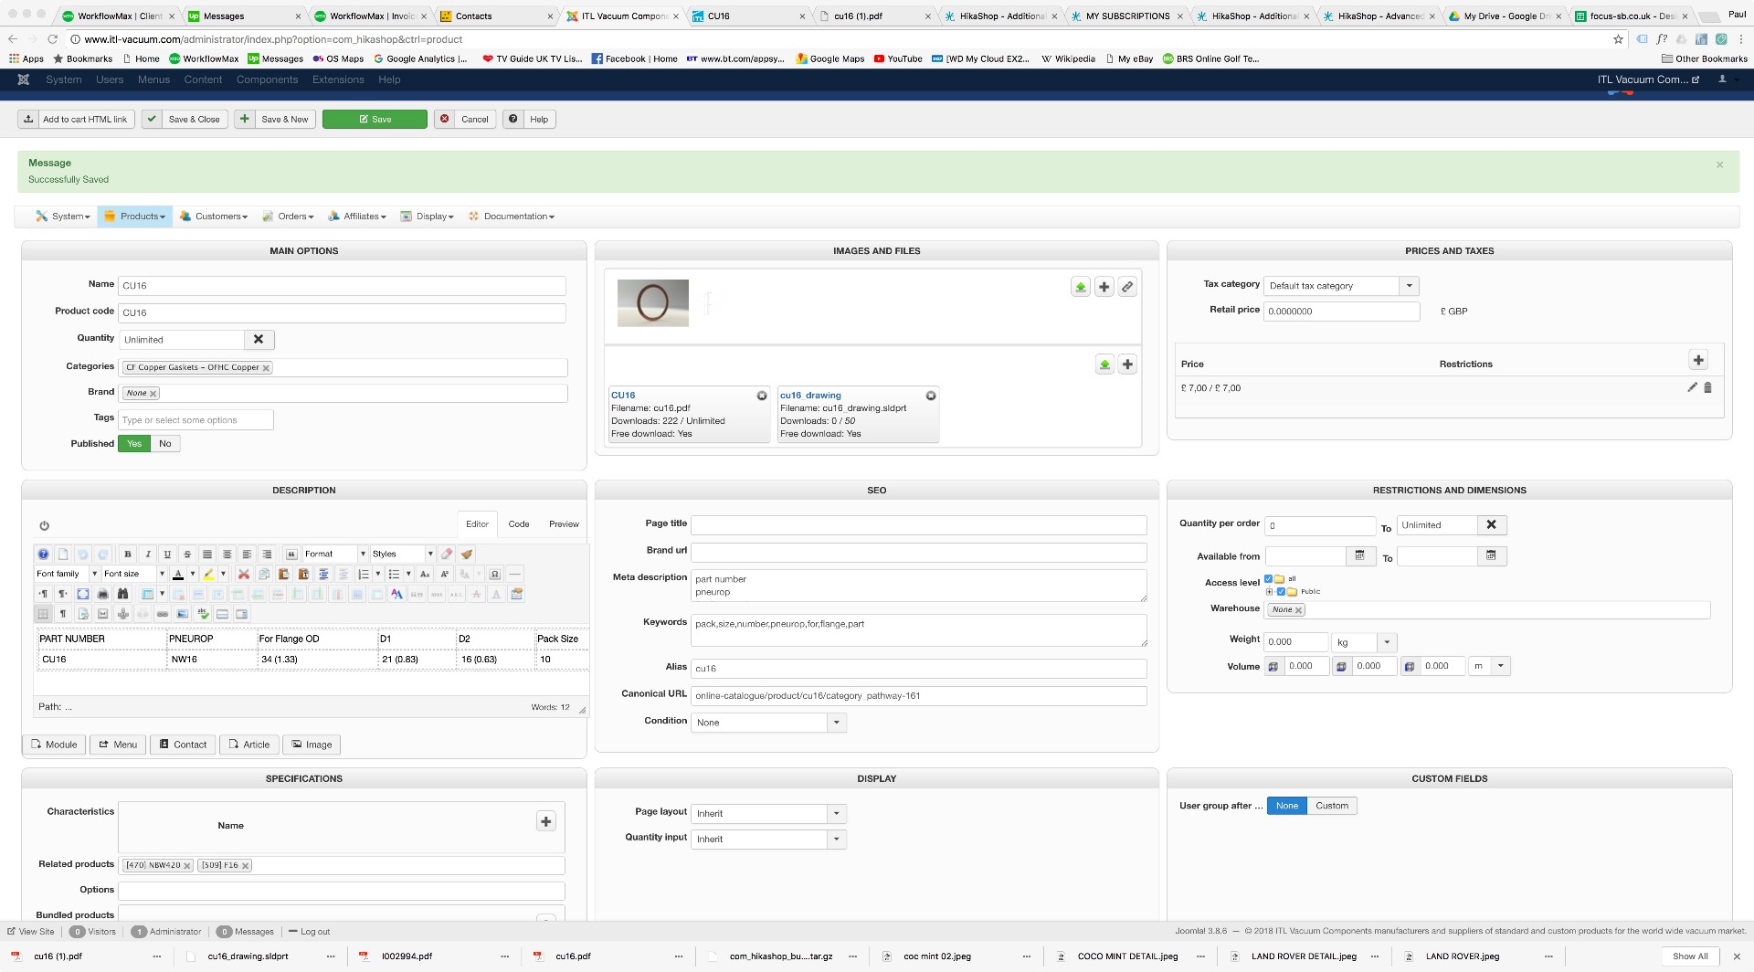Click the Print icon in the editor toolbar
Image resolution: width=1754 pixels, height=972 pixels.
pyautogui.click(x=103, y=595)
